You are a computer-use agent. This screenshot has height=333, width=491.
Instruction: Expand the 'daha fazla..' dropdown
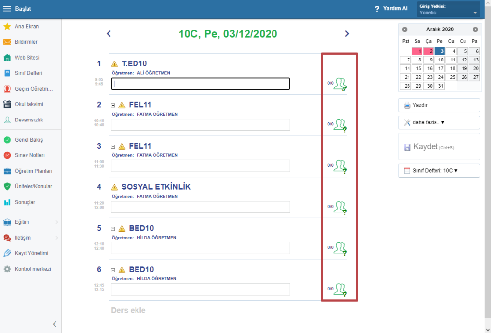pos(439,122)
